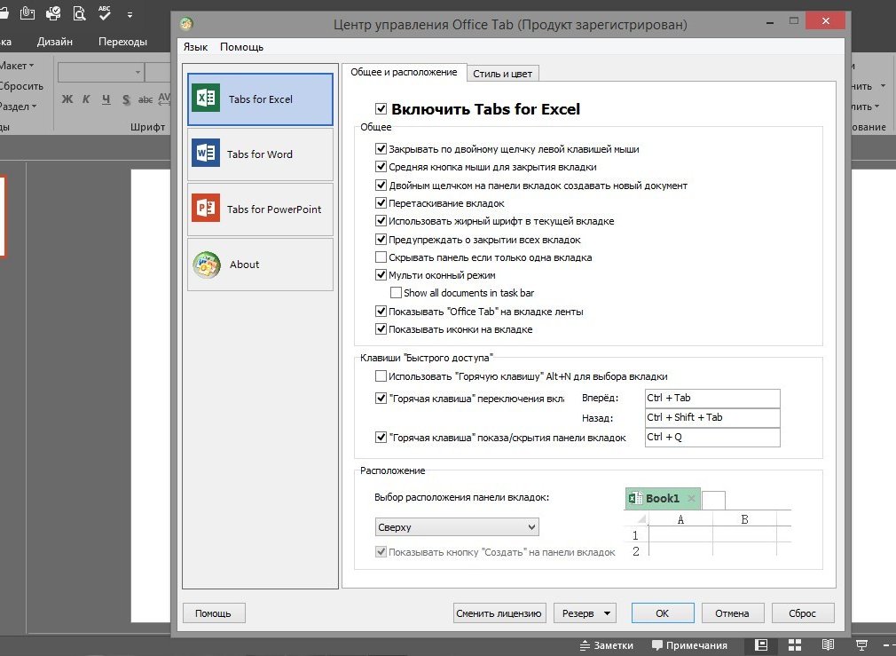
Task: Open the Сверху tab position dropdown
Action: pyautogui.click(x=457, y=526)
